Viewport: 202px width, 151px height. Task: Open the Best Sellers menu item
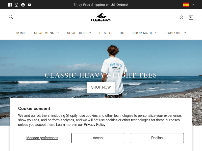pyautogui.click(x=112, y=33)
